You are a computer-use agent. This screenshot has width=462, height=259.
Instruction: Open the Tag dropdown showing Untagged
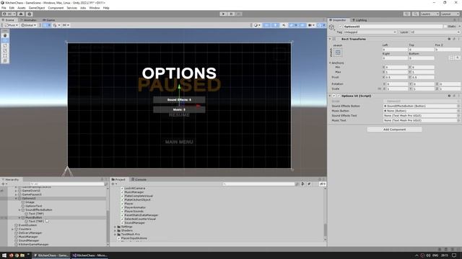tap(370, 32)
